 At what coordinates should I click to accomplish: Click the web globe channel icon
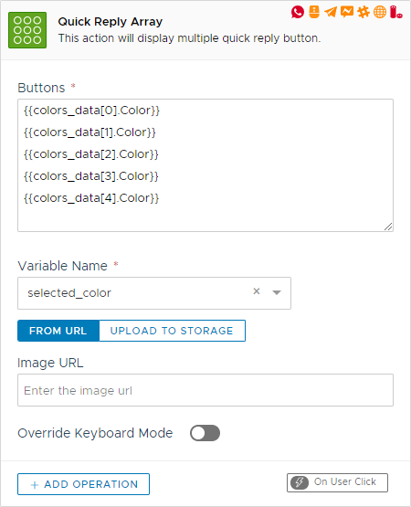(380, 12)
